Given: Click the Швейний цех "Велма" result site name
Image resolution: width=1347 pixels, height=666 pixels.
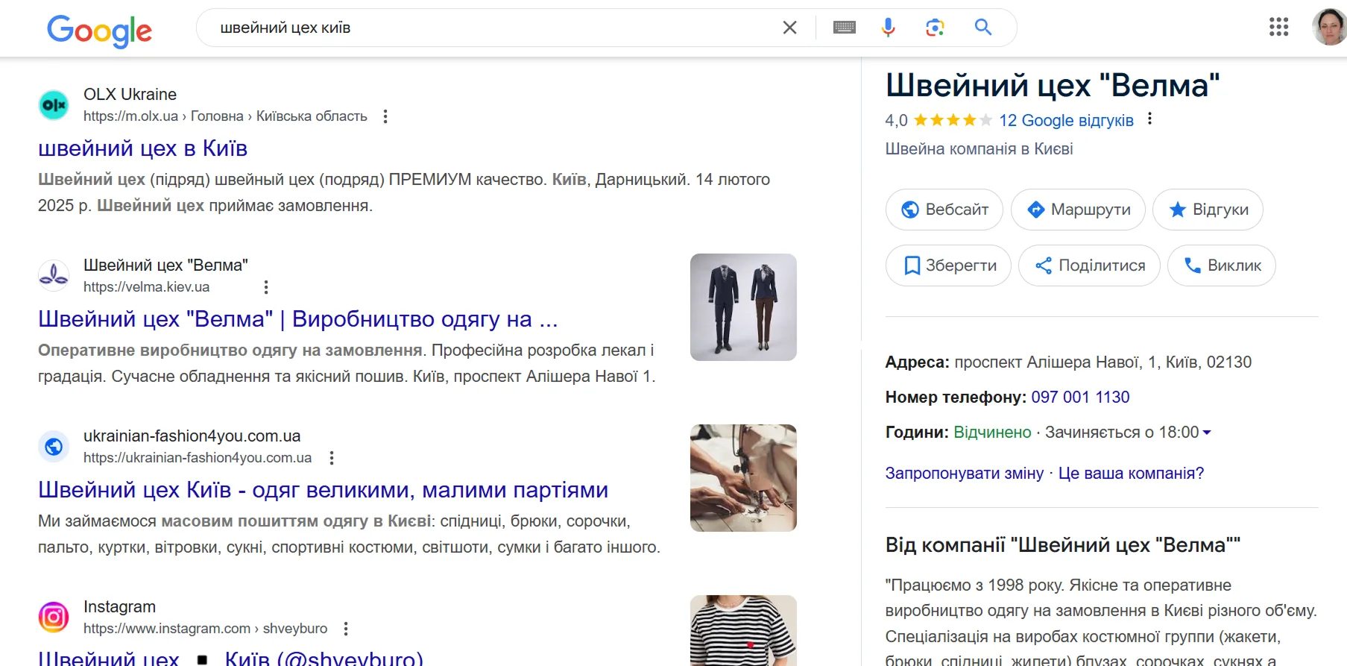Looking at the screenshot, I should point(165,266).
